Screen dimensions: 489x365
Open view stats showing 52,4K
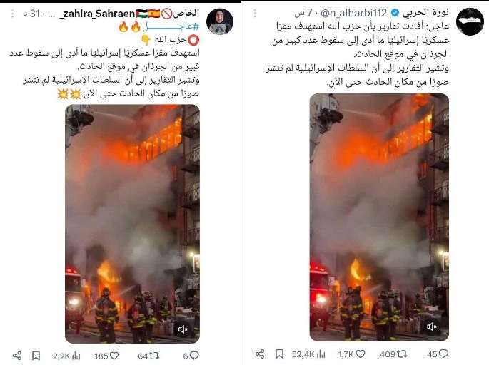pos(308,354)
